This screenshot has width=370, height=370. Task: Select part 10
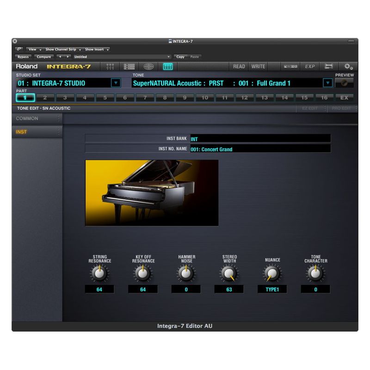tap(205, 98)
